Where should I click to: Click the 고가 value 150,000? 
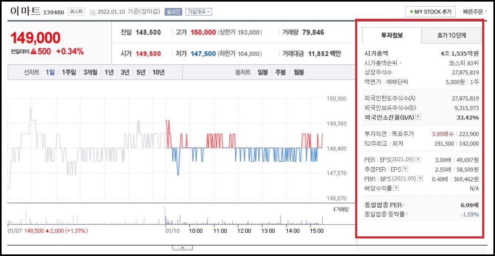point(203,32)
